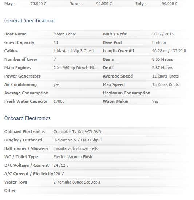194x200 pixels.
Task: Click the Dinghy / Outboard Novurania value
Action: (x=78, y=140)
